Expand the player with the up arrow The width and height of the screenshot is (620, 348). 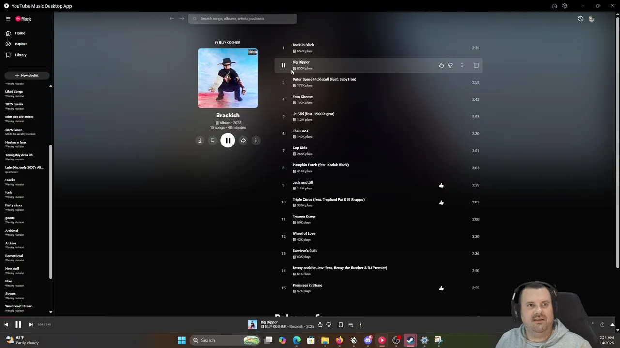[x=612, y=325]
